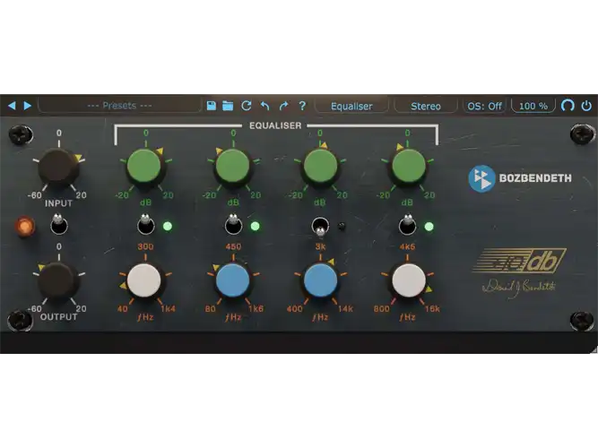Viewport: 598px width, 448px height.
Task: Click the 4k5 frequency label on band four
Action: (x=407, y=246)
